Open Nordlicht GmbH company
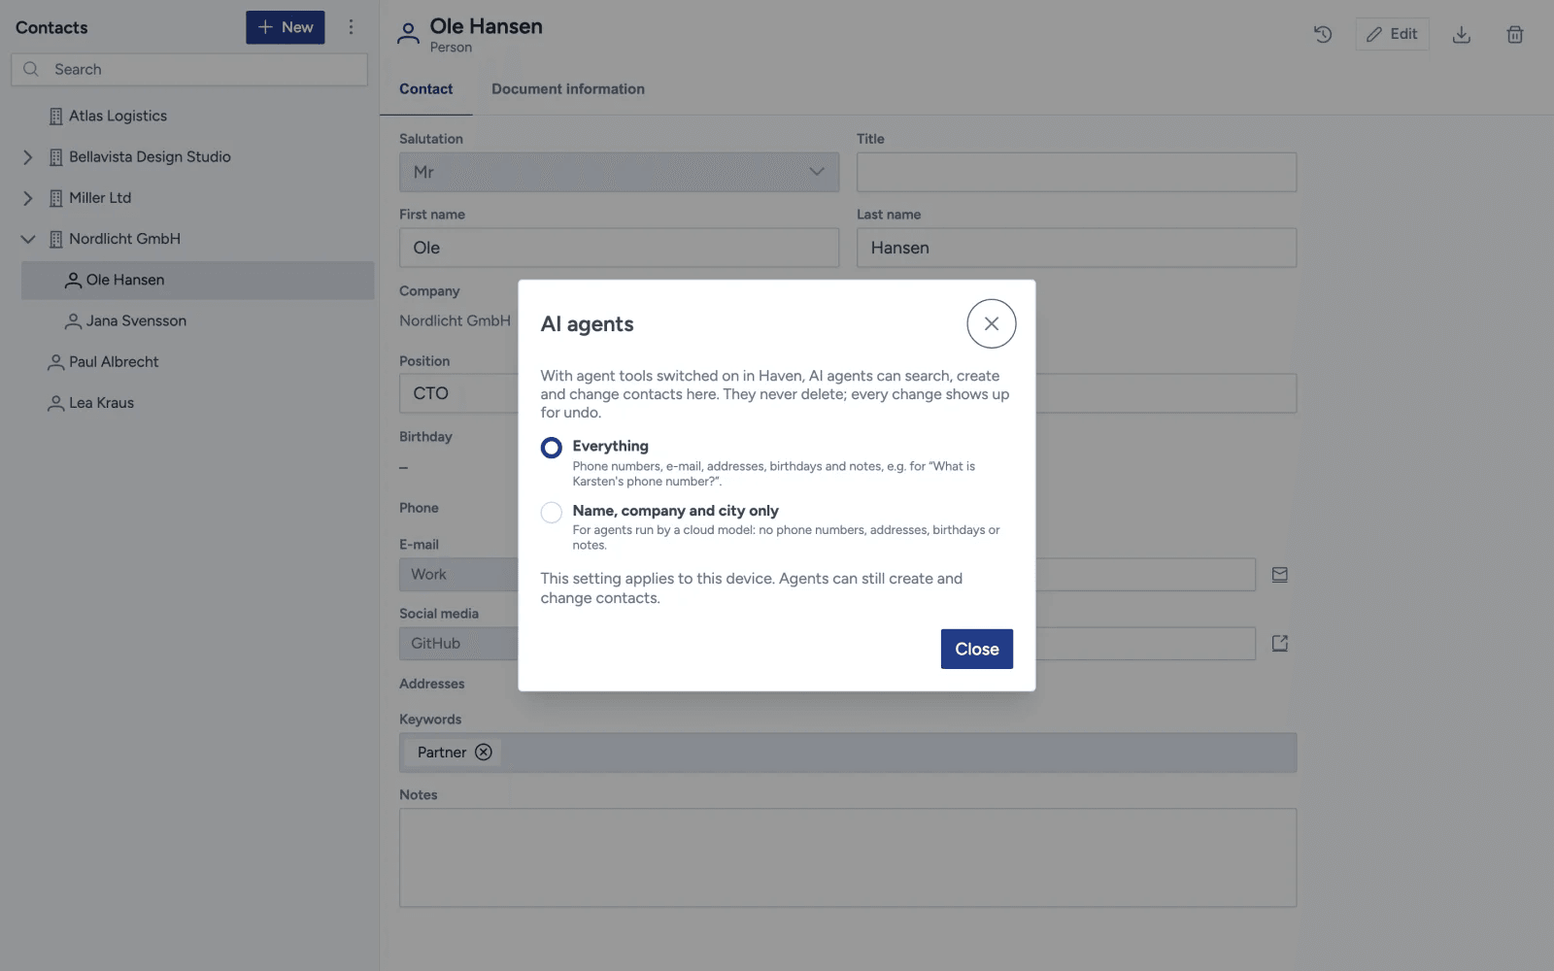 [124, 238]
